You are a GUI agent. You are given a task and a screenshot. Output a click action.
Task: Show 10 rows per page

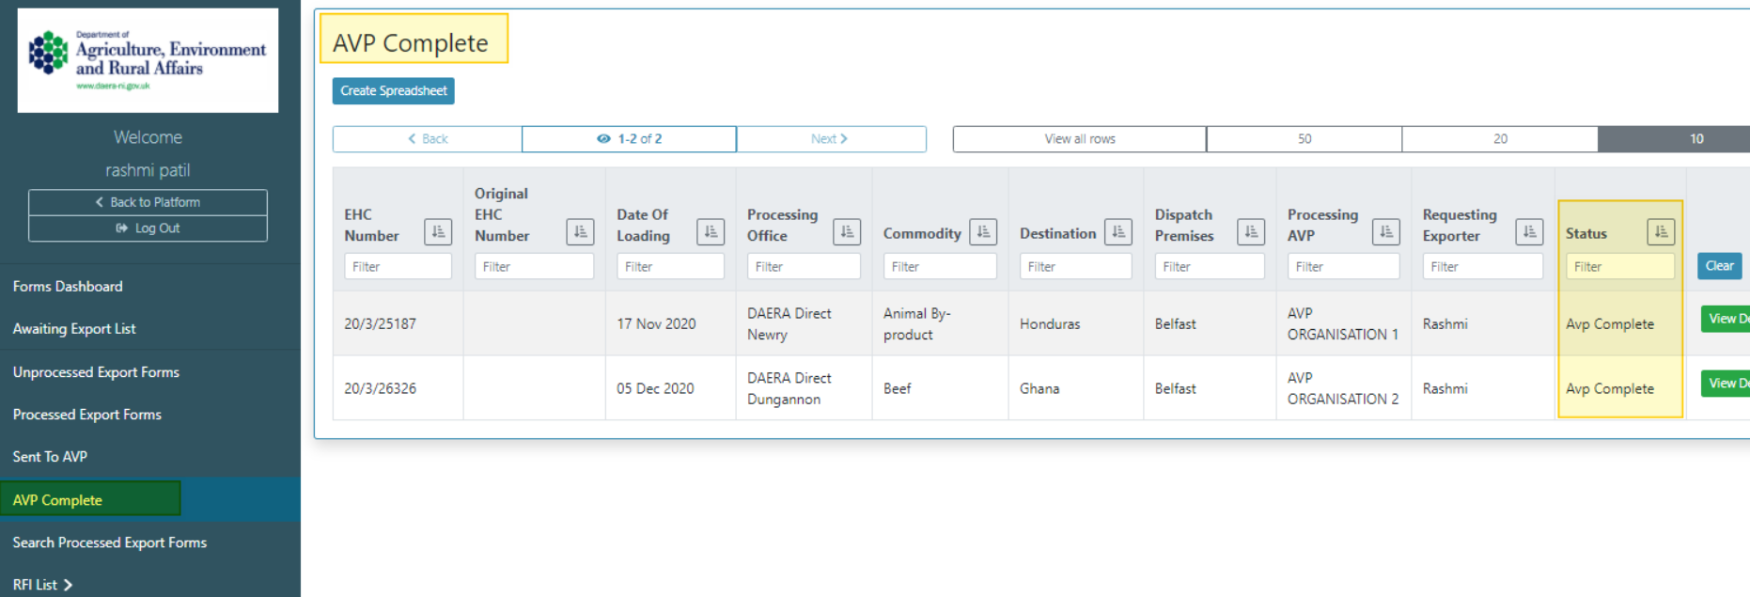pyautogui.click(x=1674, y=139)
